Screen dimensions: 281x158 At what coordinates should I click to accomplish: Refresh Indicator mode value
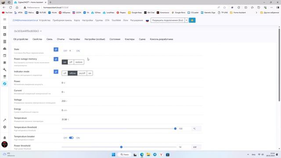56,72
